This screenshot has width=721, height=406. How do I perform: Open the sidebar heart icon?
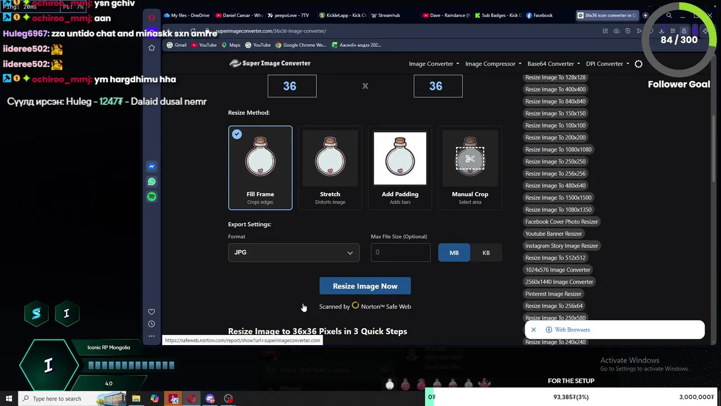(152, 312)
